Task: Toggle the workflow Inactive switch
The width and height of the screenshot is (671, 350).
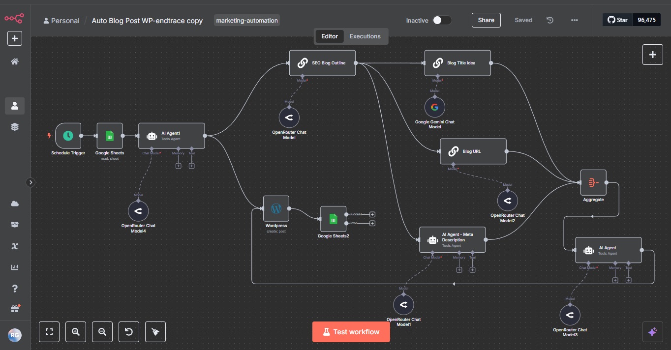Action: (x=442, y=21)
